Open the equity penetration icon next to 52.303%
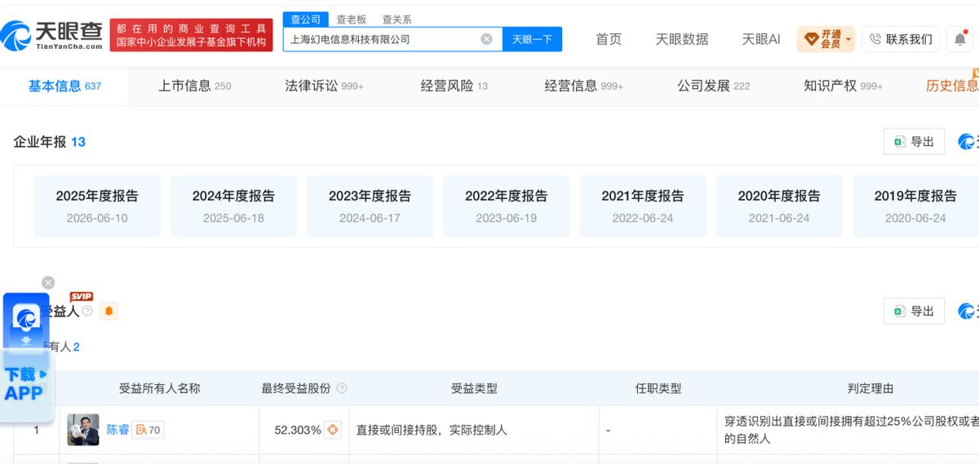This screenshot has height=464, width=979. 333,430
